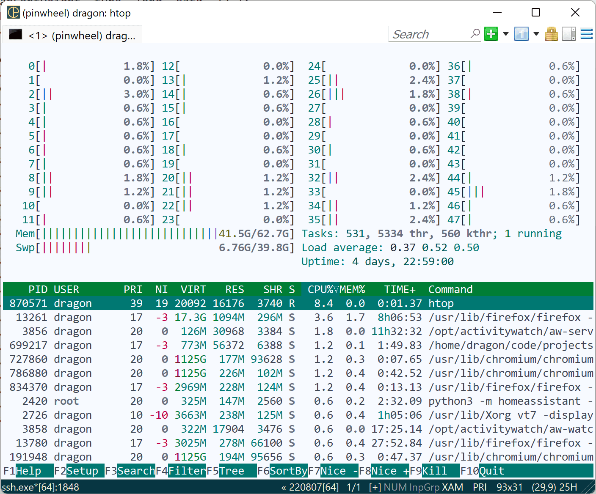The height and width of the screenshot is (494, 596).
Task: Click InpGrp indicator in status bar
Action: [x=425, y=487]
